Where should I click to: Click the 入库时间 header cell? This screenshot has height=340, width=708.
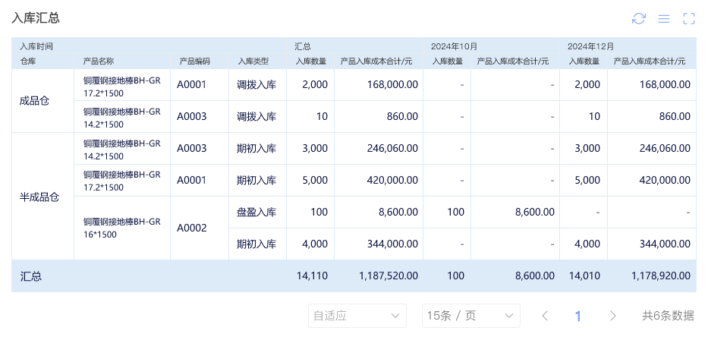[x=36, y=46]
